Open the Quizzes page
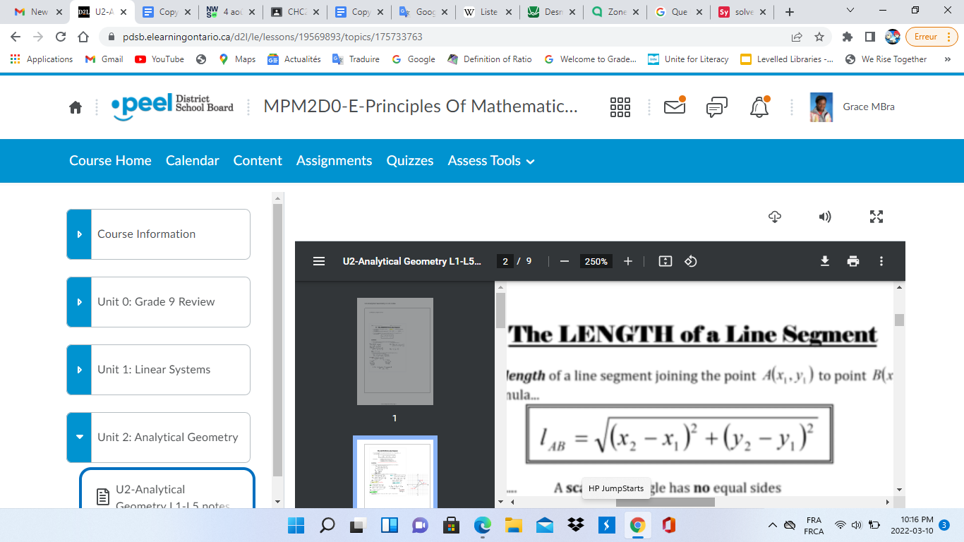964x542 pixels. pos(410,161)
